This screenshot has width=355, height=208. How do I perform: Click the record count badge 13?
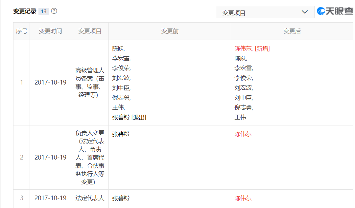click(x=43, y=11)
